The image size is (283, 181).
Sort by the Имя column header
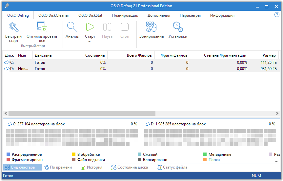(x=24, y=55)
